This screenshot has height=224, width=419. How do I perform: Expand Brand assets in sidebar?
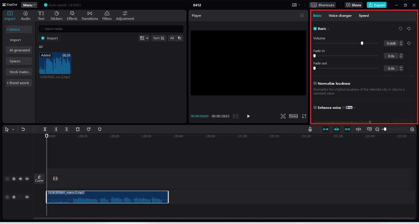click(19, 83)
